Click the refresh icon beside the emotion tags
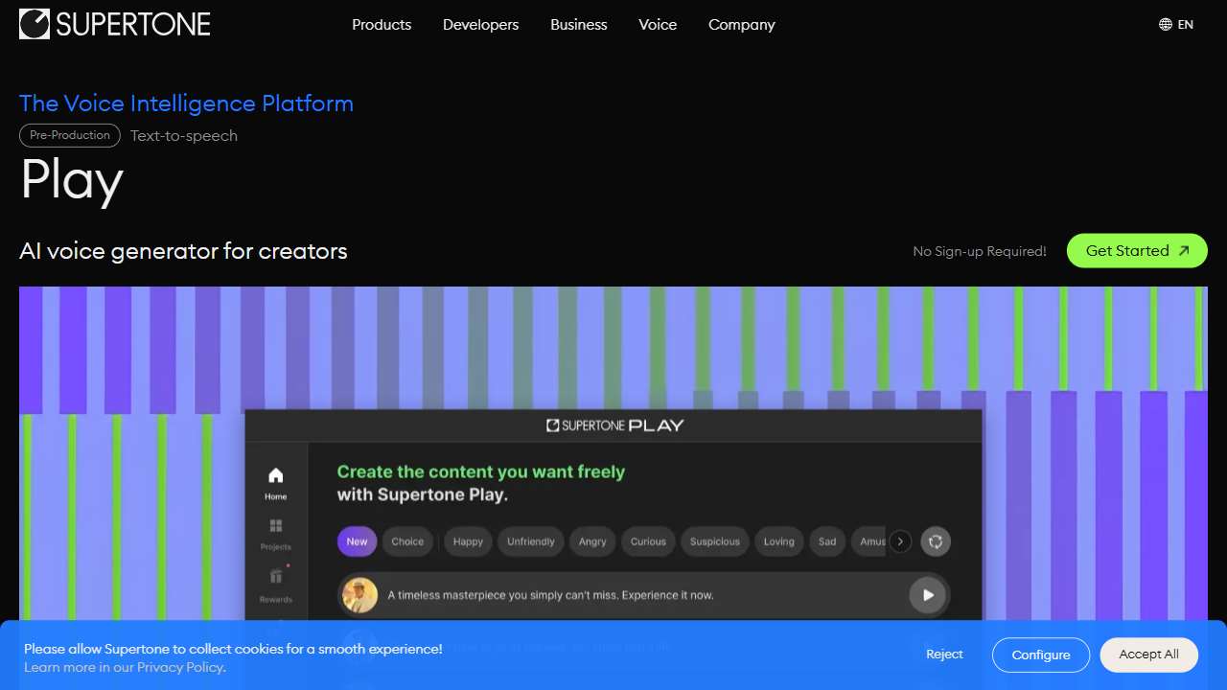The width and height of the screenshot is (1227, 690). tap(936, 541)
